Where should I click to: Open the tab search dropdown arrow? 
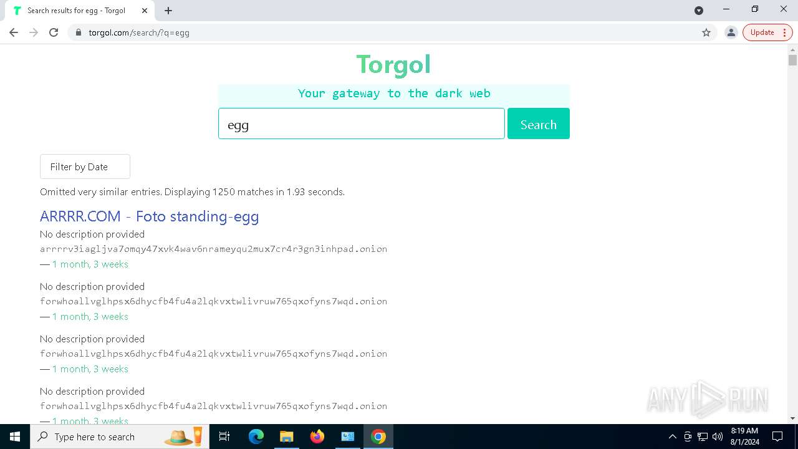point(699,11)
